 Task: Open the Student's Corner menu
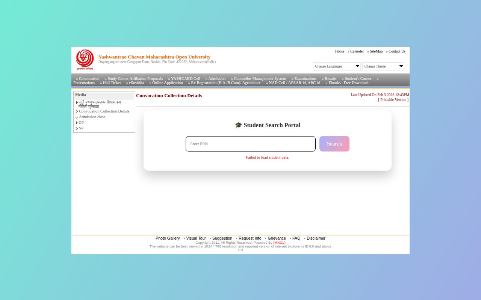[x=358, y=79]
